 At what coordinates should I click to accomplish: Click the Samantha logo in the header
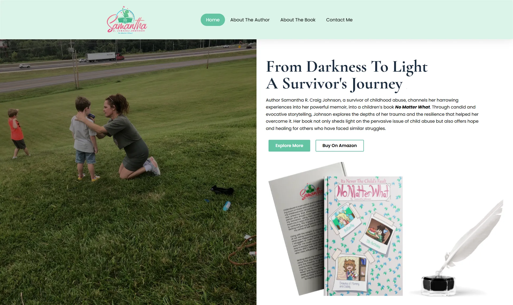coord(127,20)
